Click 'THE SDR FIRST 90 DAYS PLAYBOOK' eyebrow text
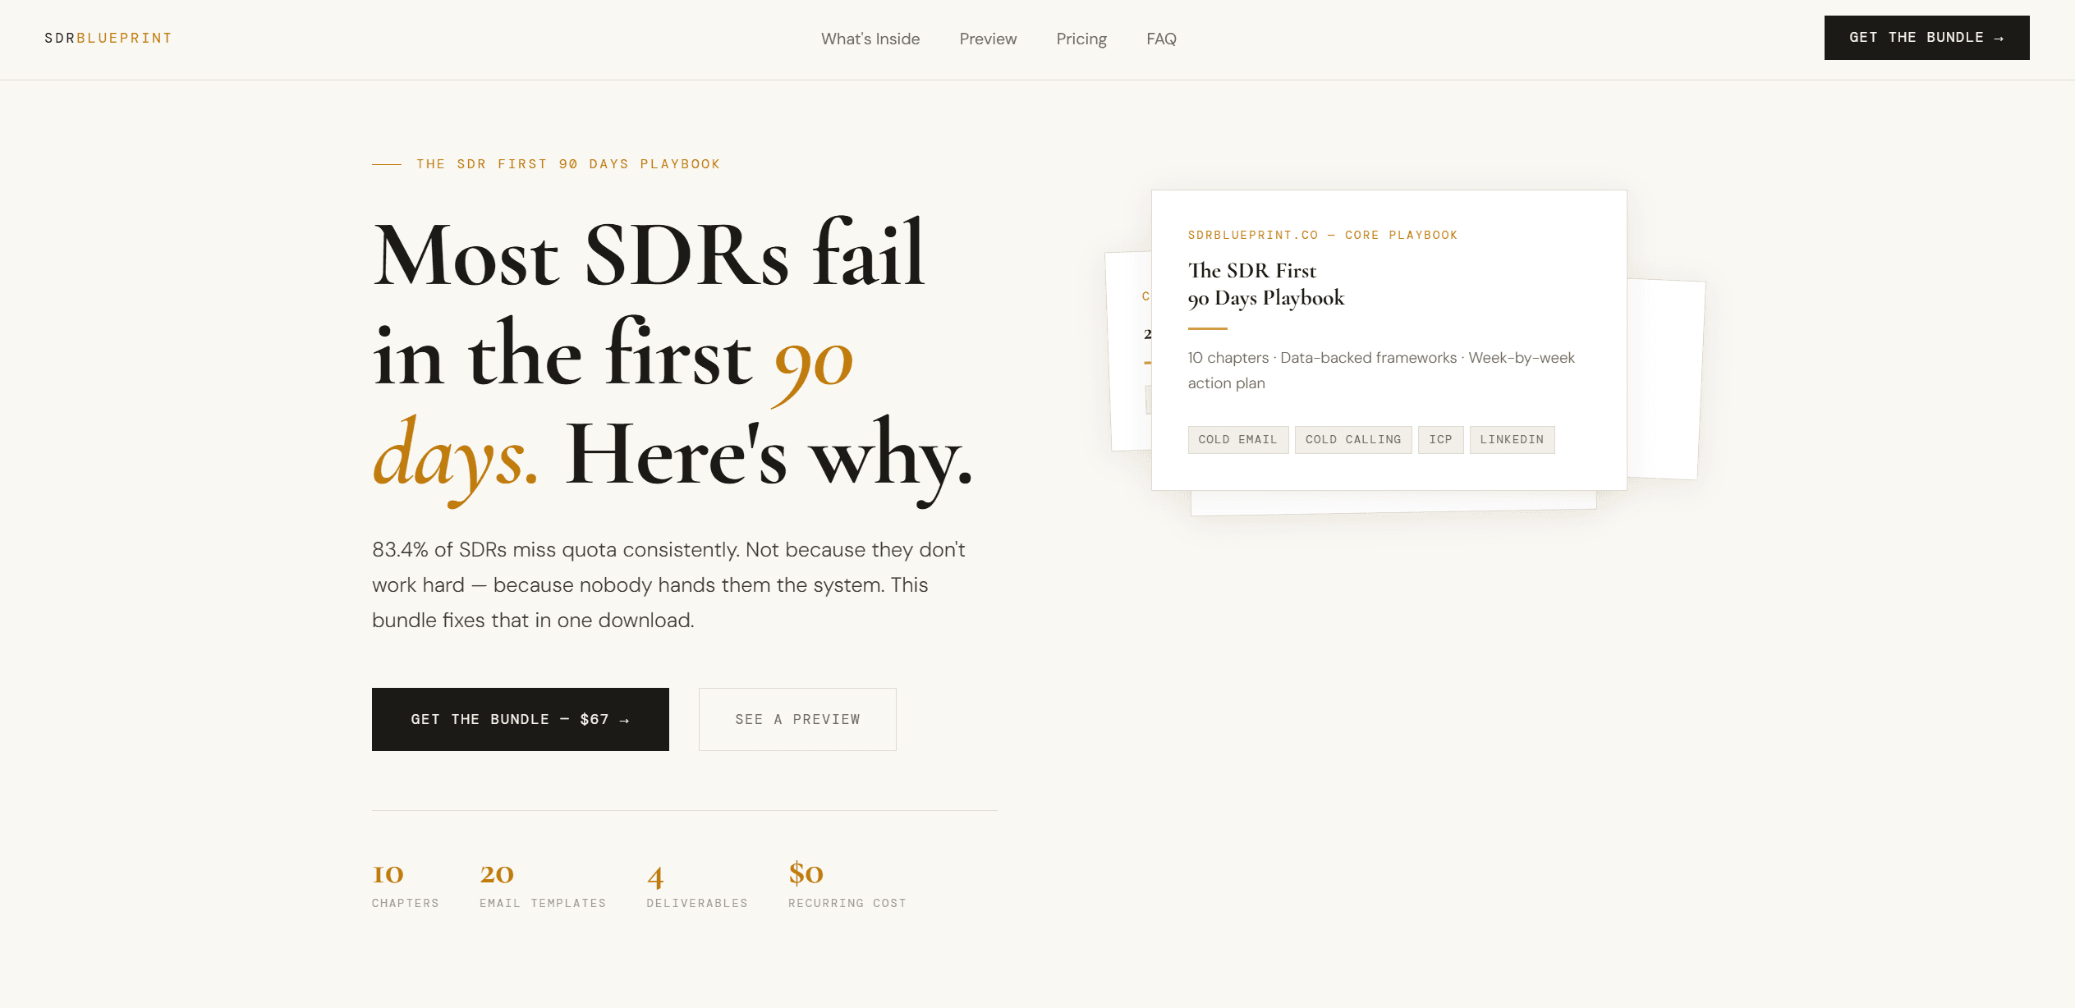The height and width of the screenshot is (1008, 2075). point(568,164)
